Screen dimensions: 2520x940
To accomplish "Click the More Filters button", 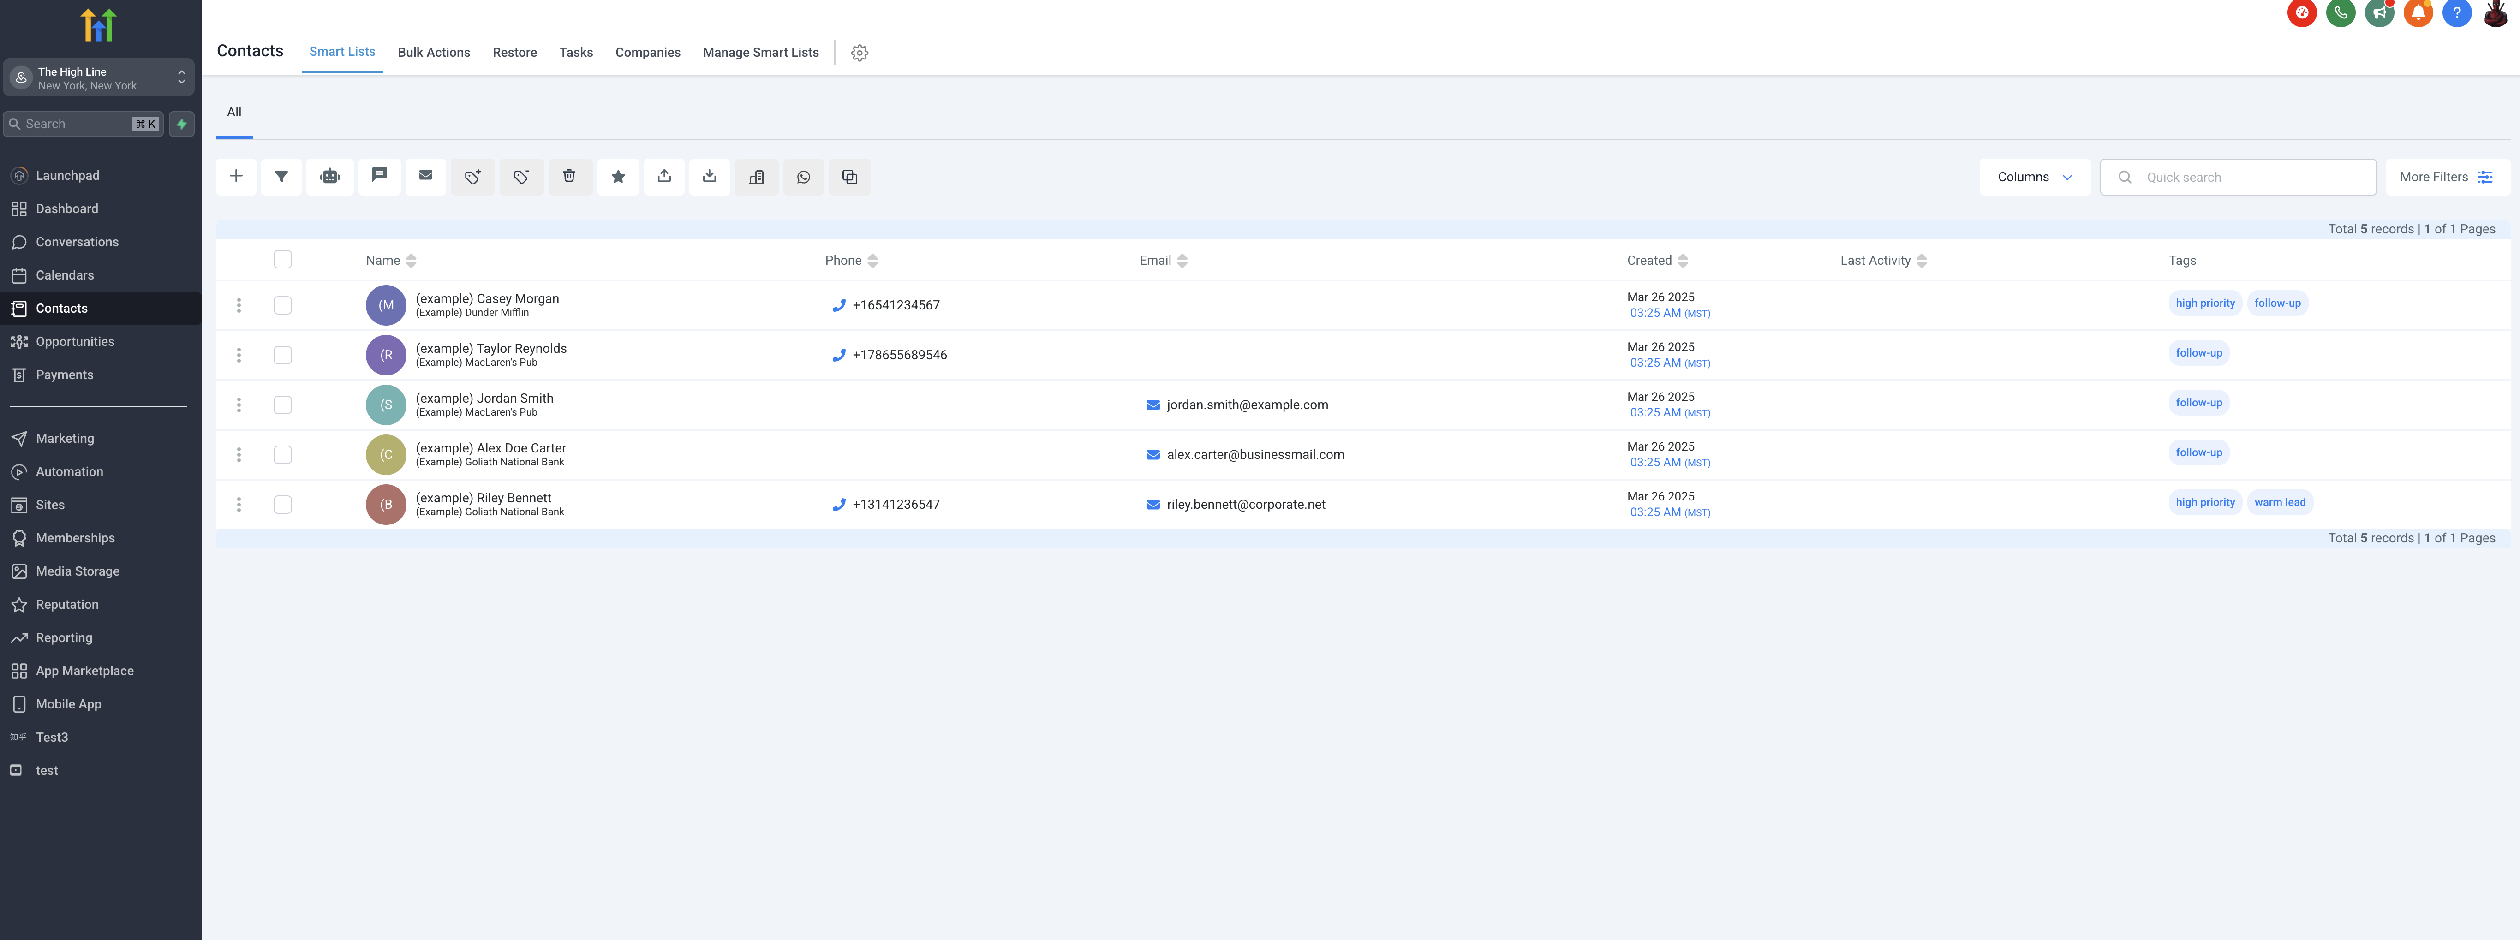I will (x=2446, y=177).
